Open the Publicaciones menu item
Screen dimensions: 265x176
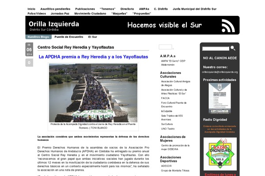pyautogui.click(x=85, y=9)
